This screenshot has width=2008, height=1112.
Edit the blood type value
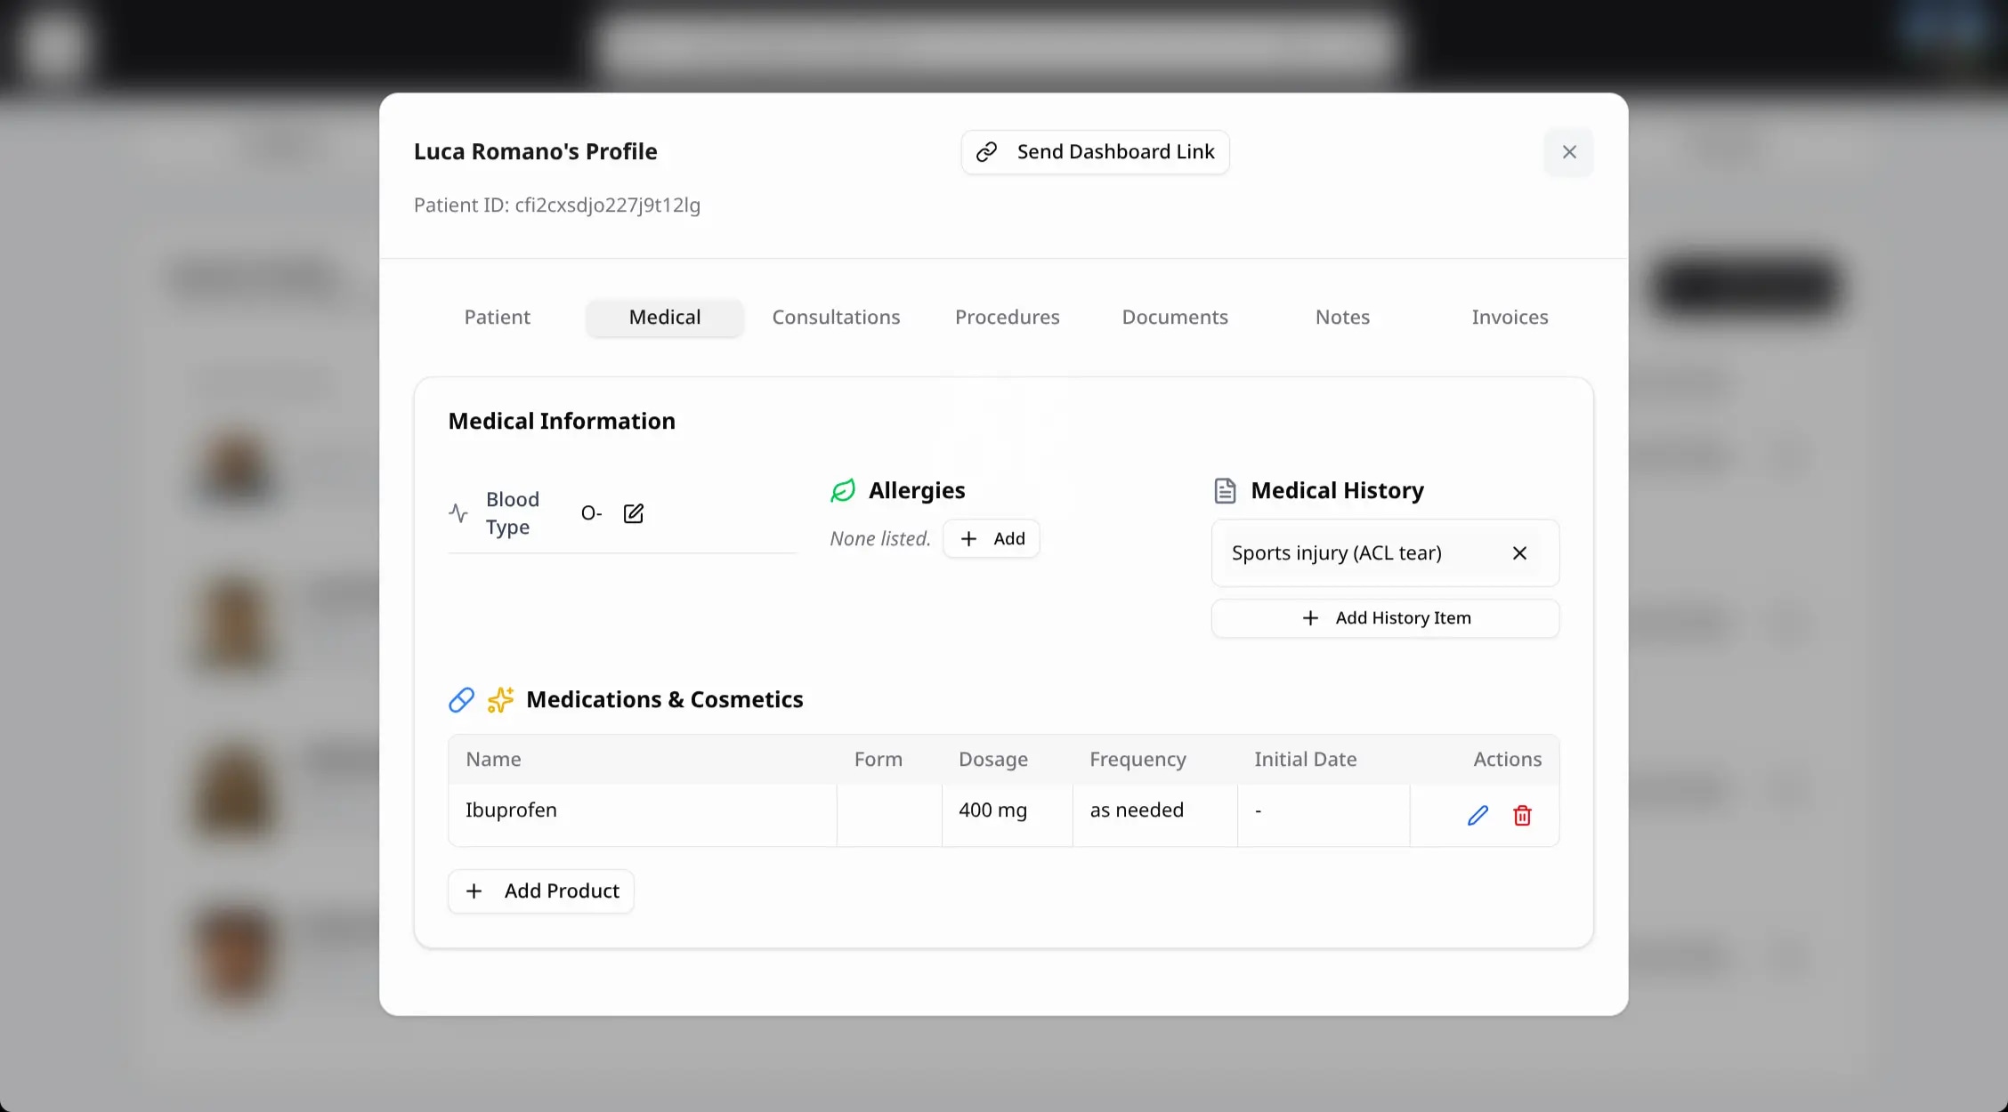(633, 513)
